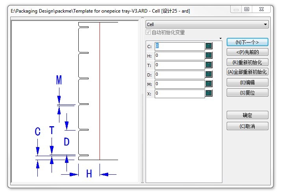
Task: Open calculator icon next to X field
Action: [x=209, y=93]
